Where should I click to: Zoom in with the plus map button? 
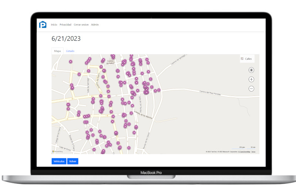pyautogui.click(x=251, y=79)
